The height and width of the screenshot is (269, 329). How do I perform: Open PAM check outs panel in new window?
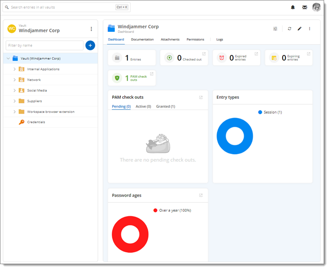pyautogui.click(x=200, y=97)
